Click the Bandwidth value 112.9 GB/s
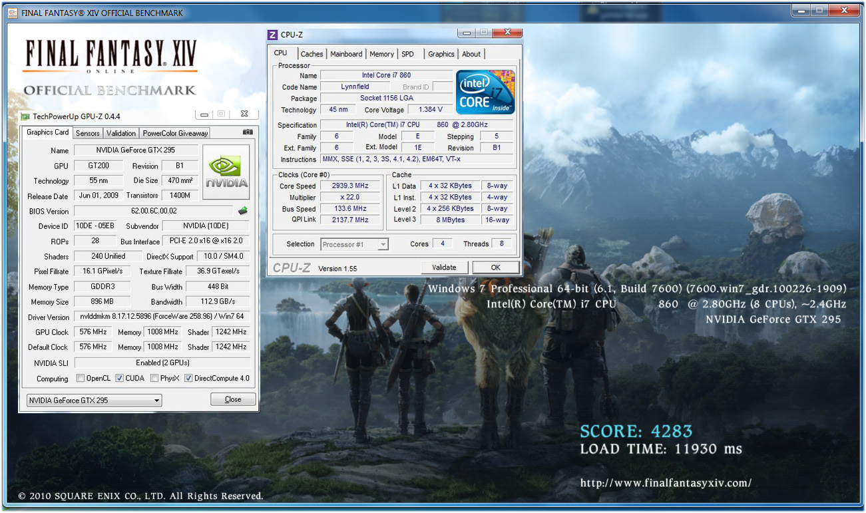Viewport: 866px width, 513px height. tap(218, 301)
